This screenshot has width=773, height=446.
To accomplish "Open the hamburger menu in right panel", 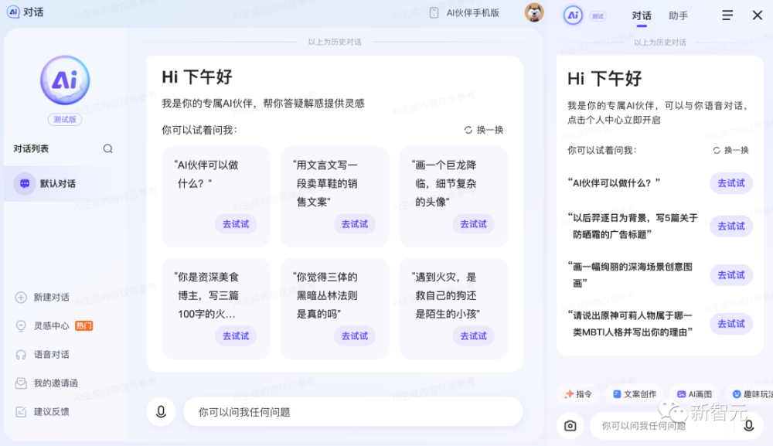I will point(727,15).
